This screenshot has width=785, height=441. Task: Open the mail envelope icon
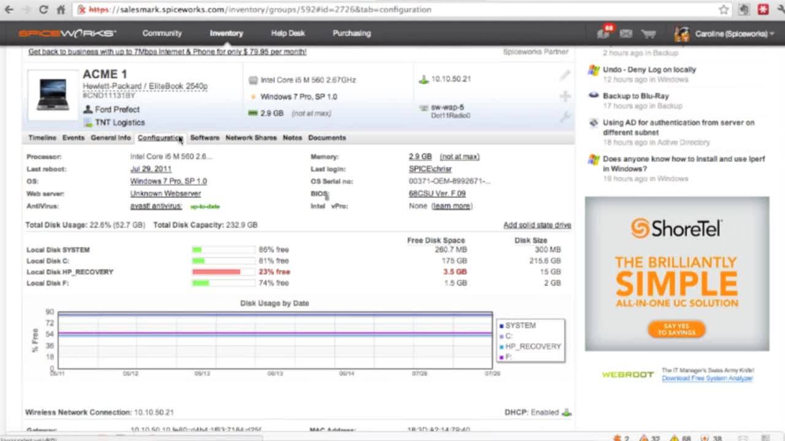pos(626,34)
